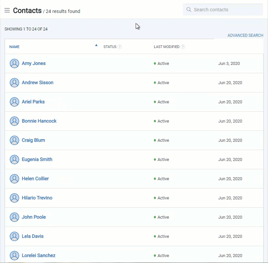Click Active status in Helen Collier row
The image size is (268, 263).
click(x=161, y=179)
